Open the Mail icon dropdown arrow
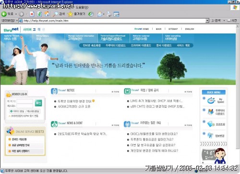 [104, 14]
